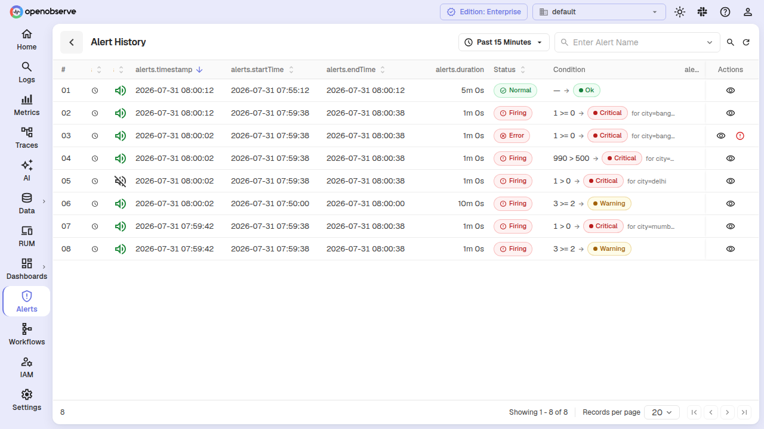Viewport: 764px width, 429px height.
Task: Click the clock icon in row 01
Action: pos(95,91)
